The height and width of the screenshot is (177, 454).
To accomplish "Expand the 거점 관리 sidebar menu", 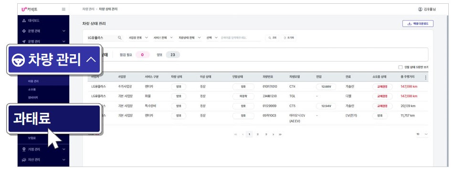I will (x=43, y=149).
